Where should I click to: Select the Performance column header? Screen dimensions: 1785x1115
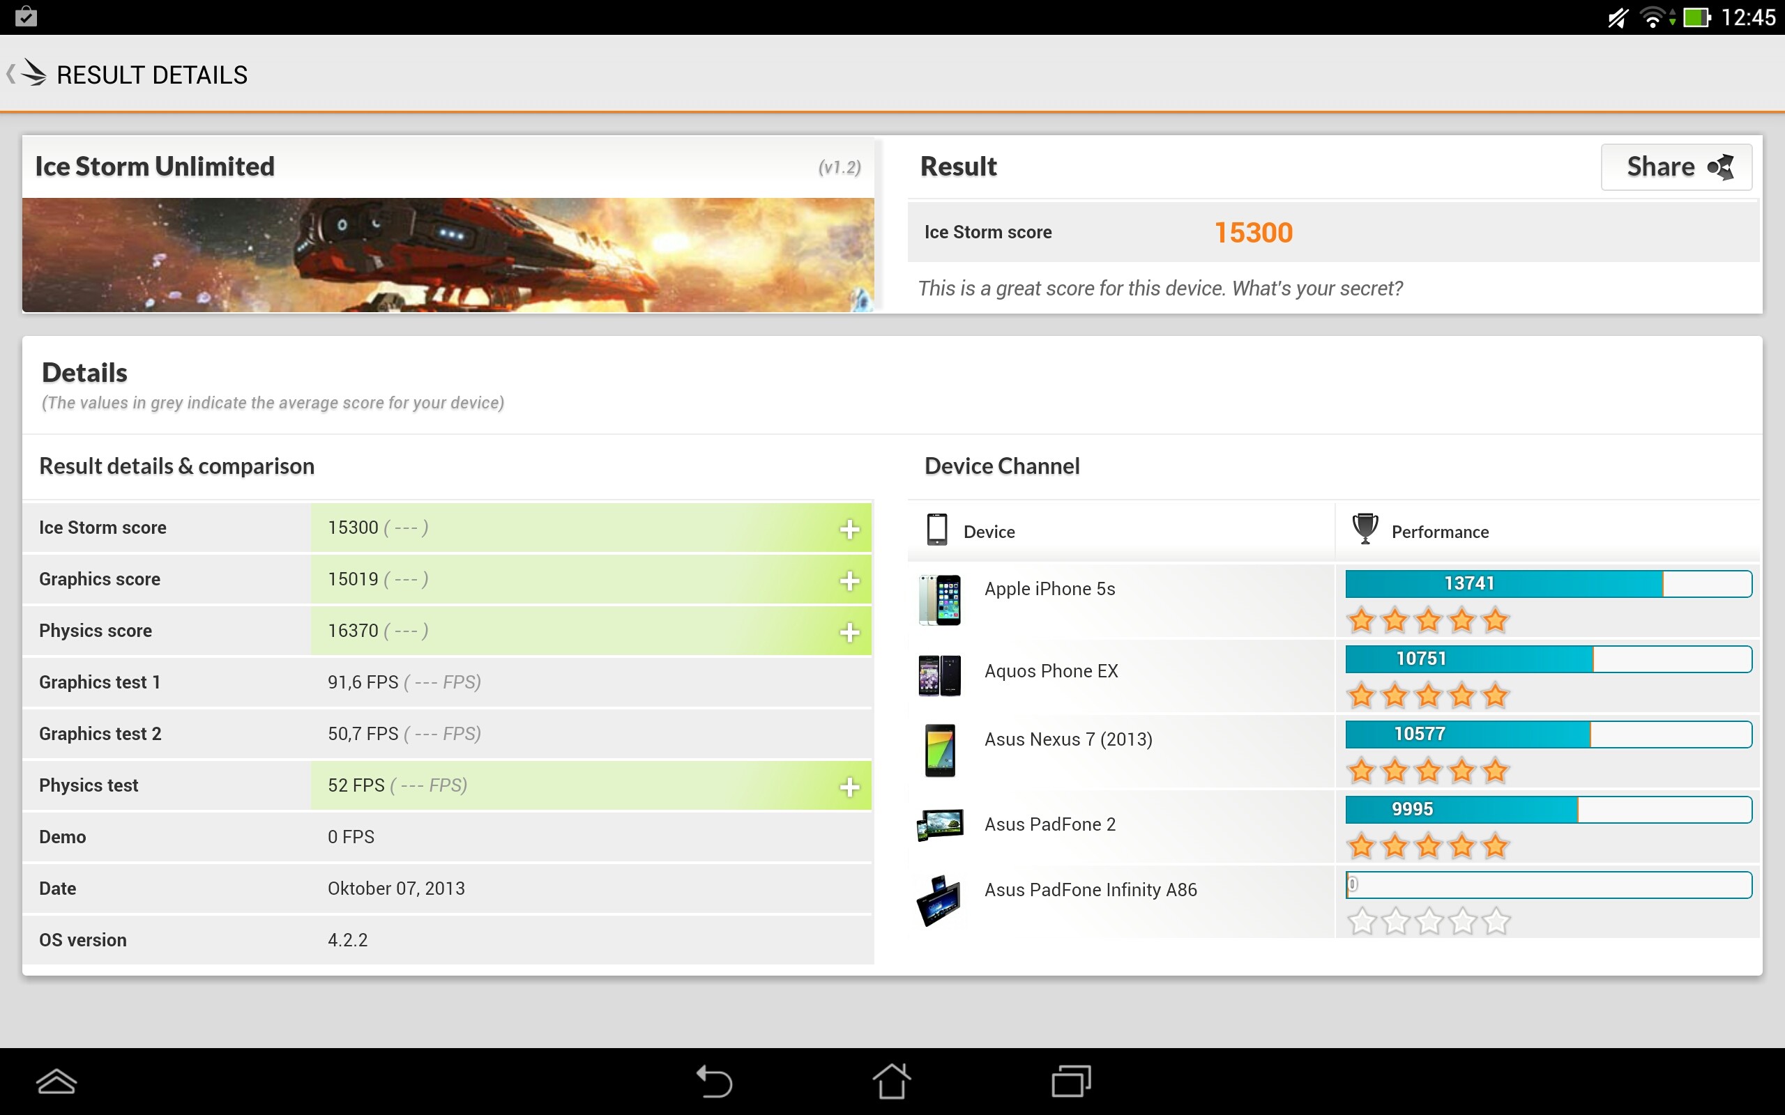pos(1439,531)
